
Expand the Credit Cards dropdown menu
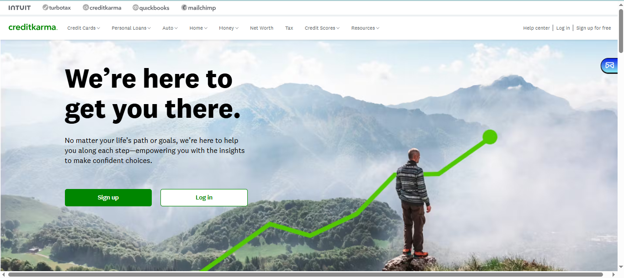(84, 28)
